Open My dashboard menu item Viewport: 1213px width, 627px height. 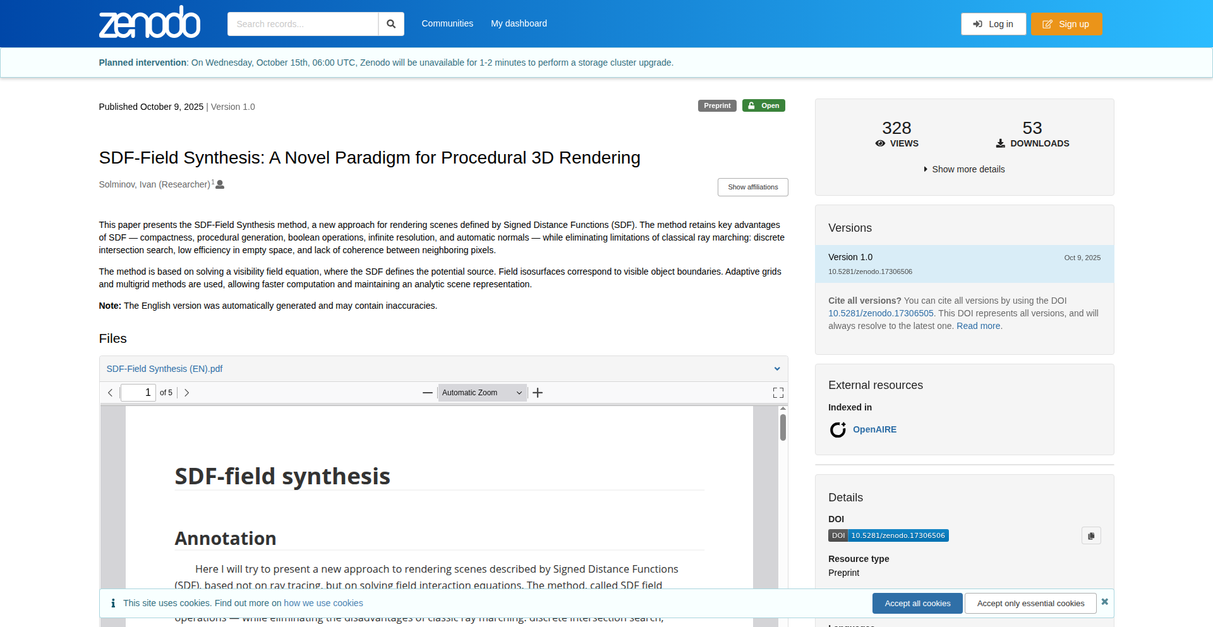[519, 23]
